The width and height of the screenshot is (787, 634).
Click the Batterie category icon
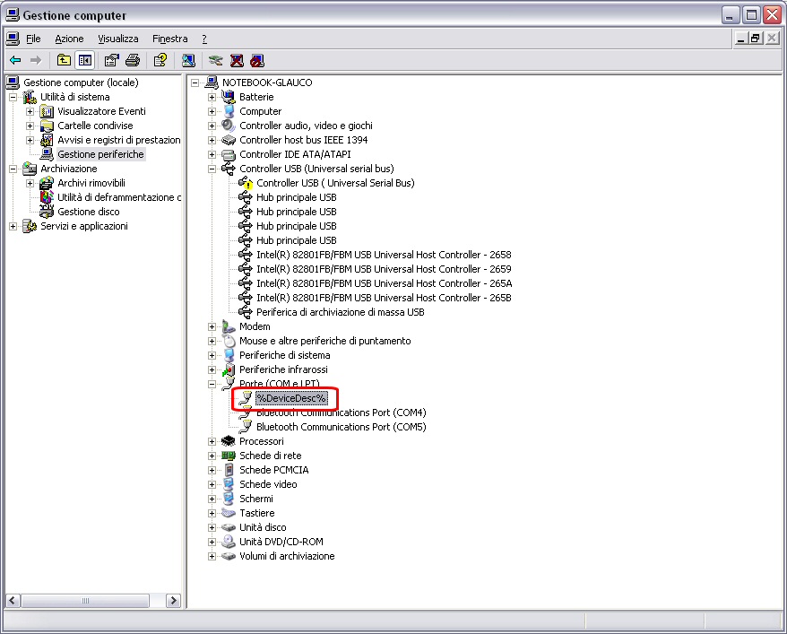[229, 96]
